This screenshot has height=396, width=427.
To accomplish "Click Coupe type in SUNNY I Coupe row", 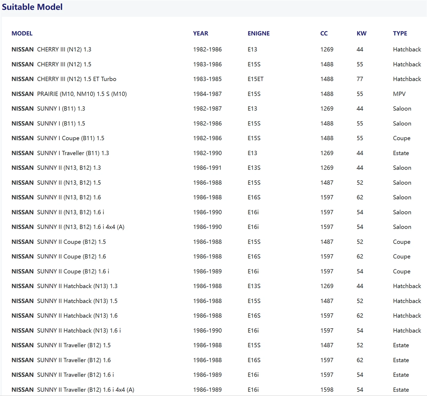I will click(402, 138).
